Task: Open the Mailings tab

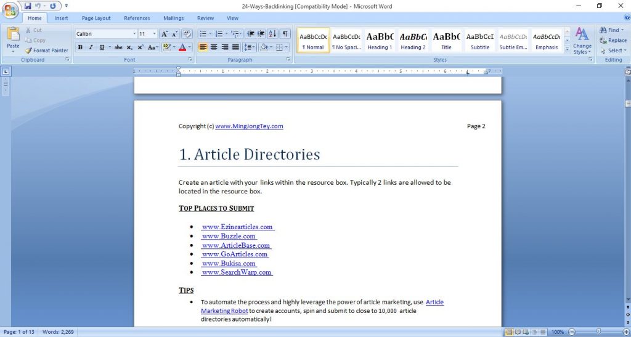Action: (173, 18)
